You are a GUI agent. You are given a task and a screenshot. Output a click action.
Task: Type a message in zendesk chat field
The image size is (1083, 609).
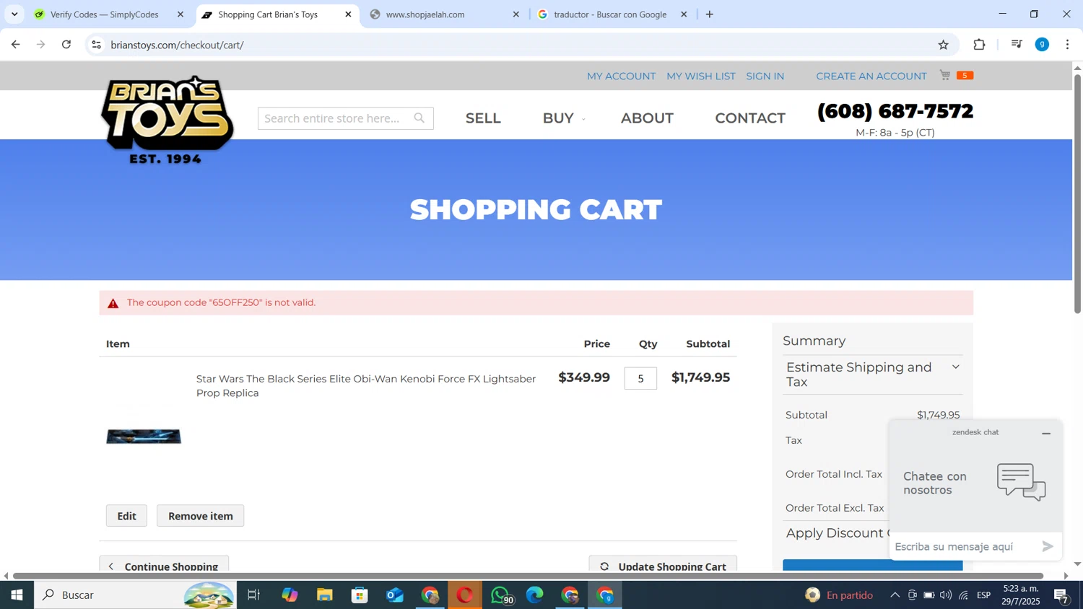pyautogui.click(x=964, y=547)
